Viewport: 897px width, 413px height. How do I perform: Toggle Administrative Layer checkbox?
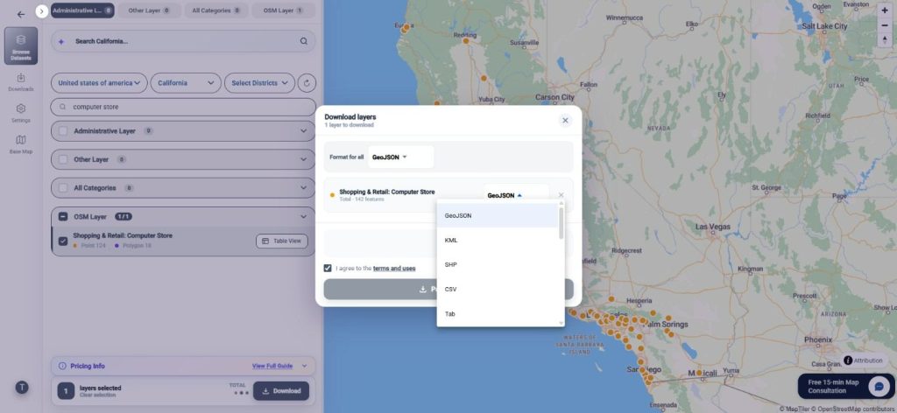point(63,130)
